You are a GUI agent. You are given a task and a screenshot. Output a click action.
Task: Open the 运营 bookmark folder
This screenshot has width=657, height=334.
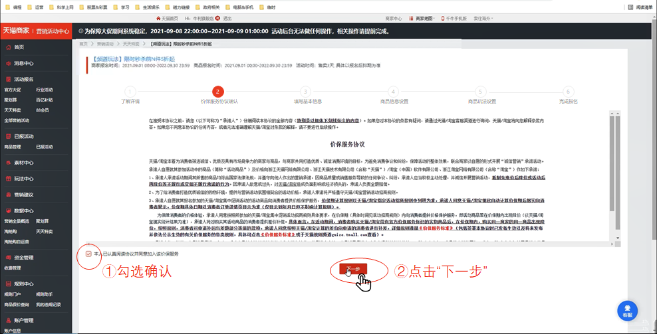click(x=35, y=7)
